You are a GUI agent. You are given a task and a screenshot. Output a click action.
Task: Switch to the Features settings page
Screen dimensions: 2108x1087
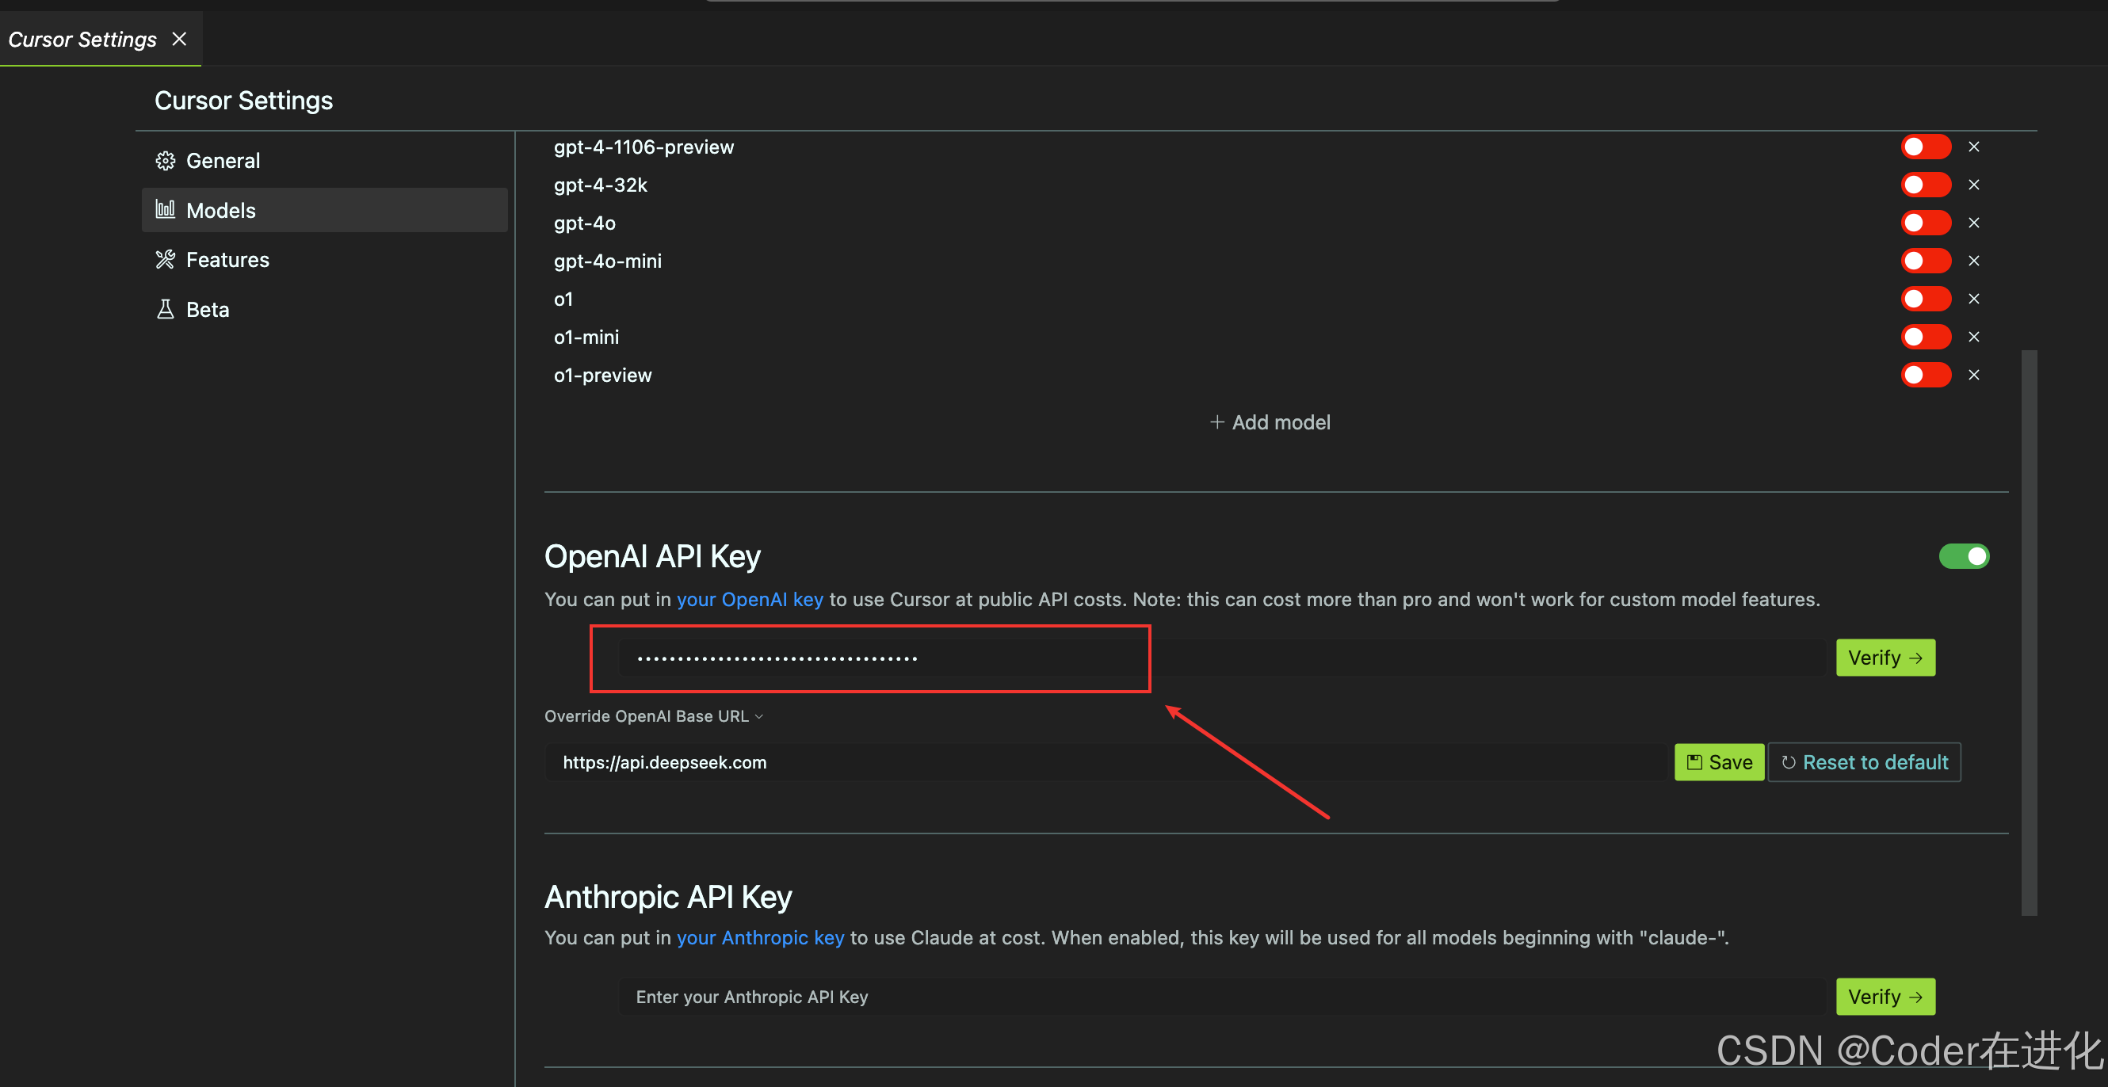pyautogui.click(x=227, y=260)
